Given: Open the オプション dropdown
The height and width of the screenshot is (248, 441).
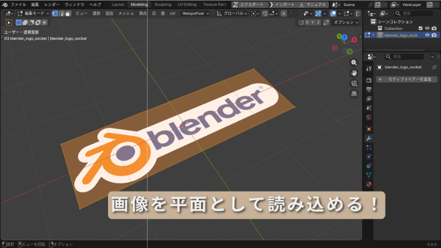Looking at the screenshot, I should point(346,23).
